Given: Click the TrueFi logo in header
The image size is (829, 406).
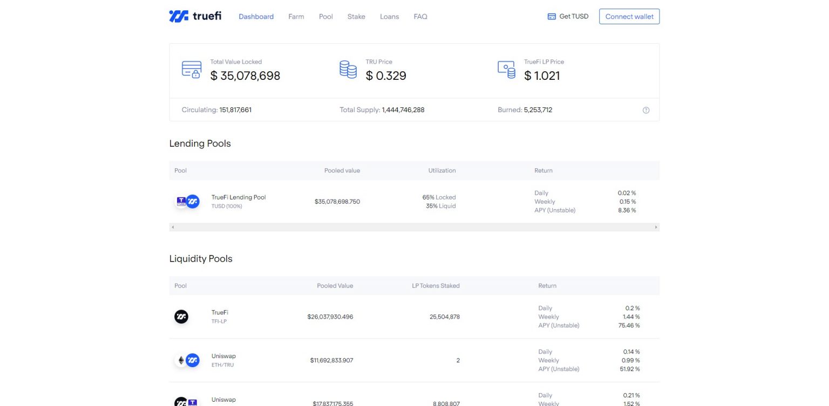Looking at the screenshot, I should click(195, 16).
